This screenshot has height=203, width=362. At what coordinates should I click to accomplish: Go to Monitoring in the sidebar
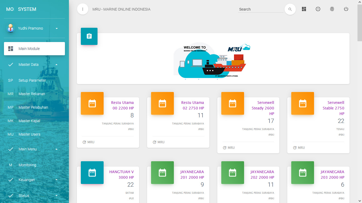coord(27,165)
